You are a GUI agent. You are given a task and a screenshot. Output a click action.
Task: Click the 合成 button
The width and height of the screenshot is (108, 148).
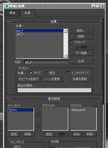click(x=81, y=61)
